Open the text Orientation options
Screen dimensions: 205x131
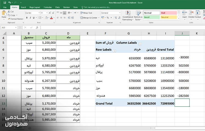tap(70, 13)
